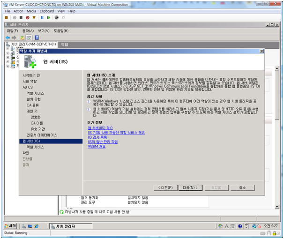The width and height of the screenshot is (284, 239).
Task: Open the IIS의 일반 관리 작업 link
Action: 103,142
